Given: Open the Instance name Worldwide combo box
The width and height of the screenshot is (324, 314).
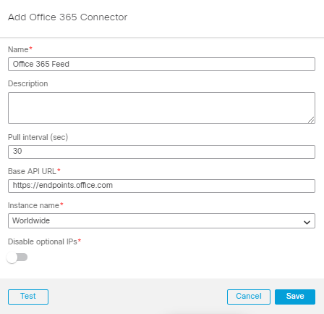Looking at the screenshot, I should (x=161, y=220).
